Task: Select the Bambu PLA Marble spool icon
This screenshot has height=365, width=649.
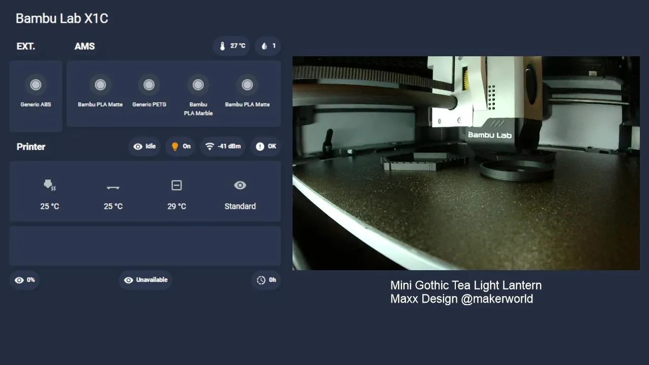Action: click(x=198, y=85)
